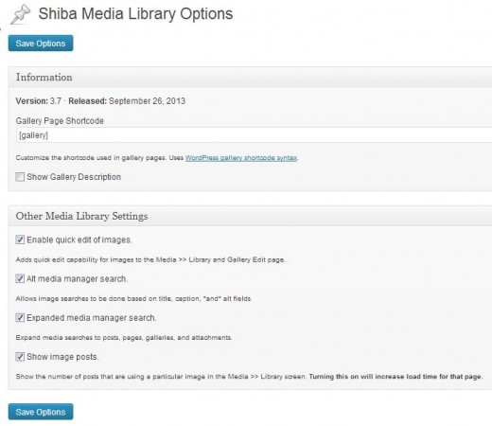Click the Show Gallery Description label

click(74, 177)
